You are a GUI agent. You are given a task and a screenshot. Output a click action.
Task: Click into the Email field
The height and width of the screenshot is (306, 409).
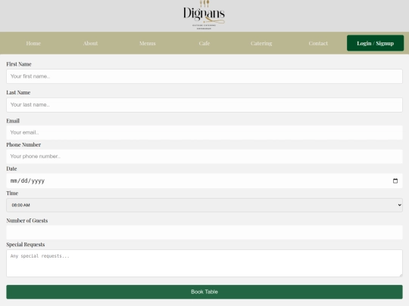coord(204,132)
